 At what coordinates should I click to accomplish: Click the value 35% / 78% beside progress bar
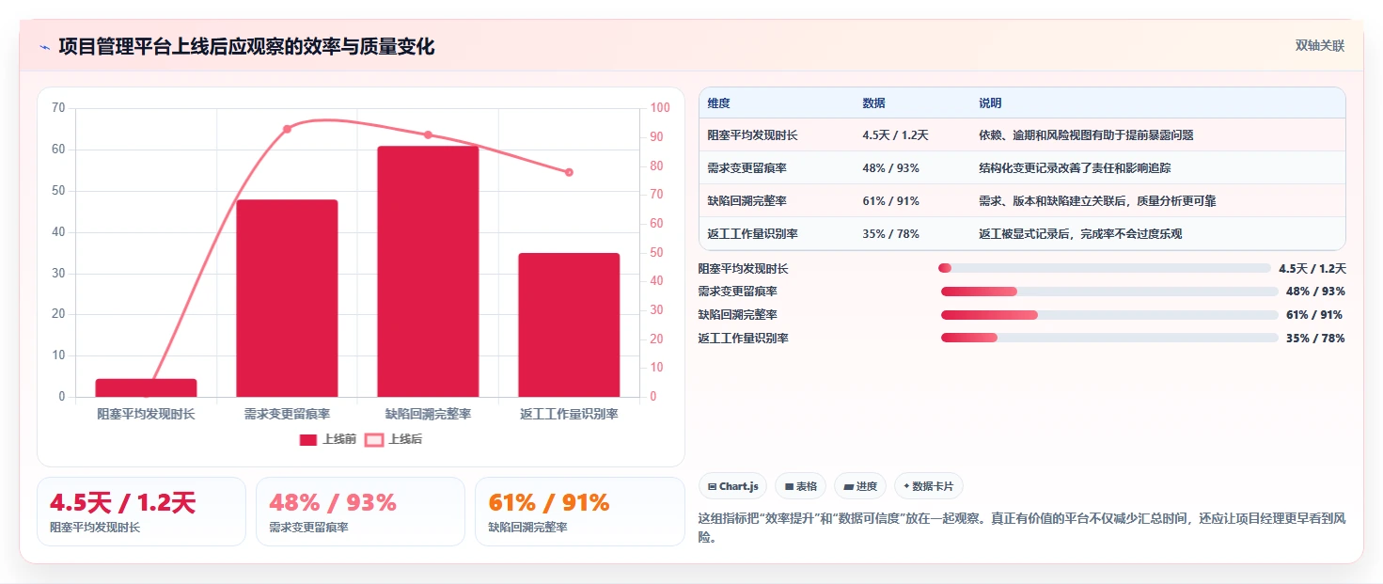point(1315,339)
